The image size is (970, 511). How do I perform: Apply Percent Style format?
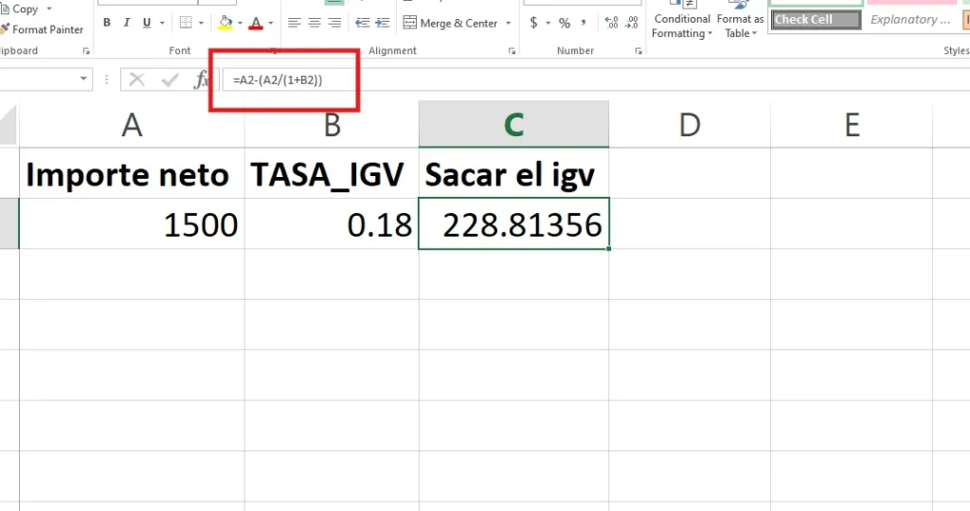(565, 23)
